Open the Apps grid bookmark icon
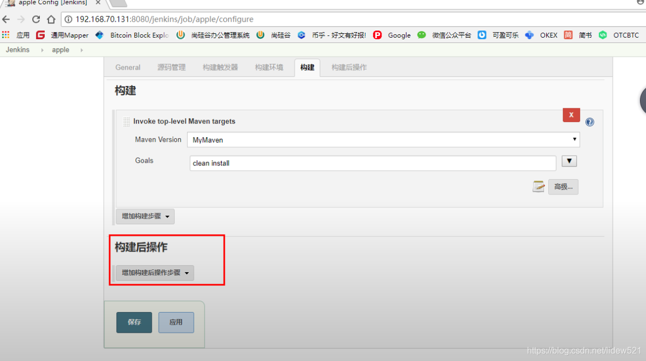Viewport: 646px width, 361px height. [x=6, y=35]
